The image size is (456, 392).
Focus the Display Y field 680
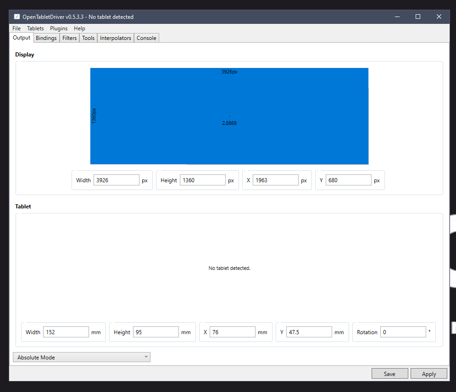pos(348,180)
